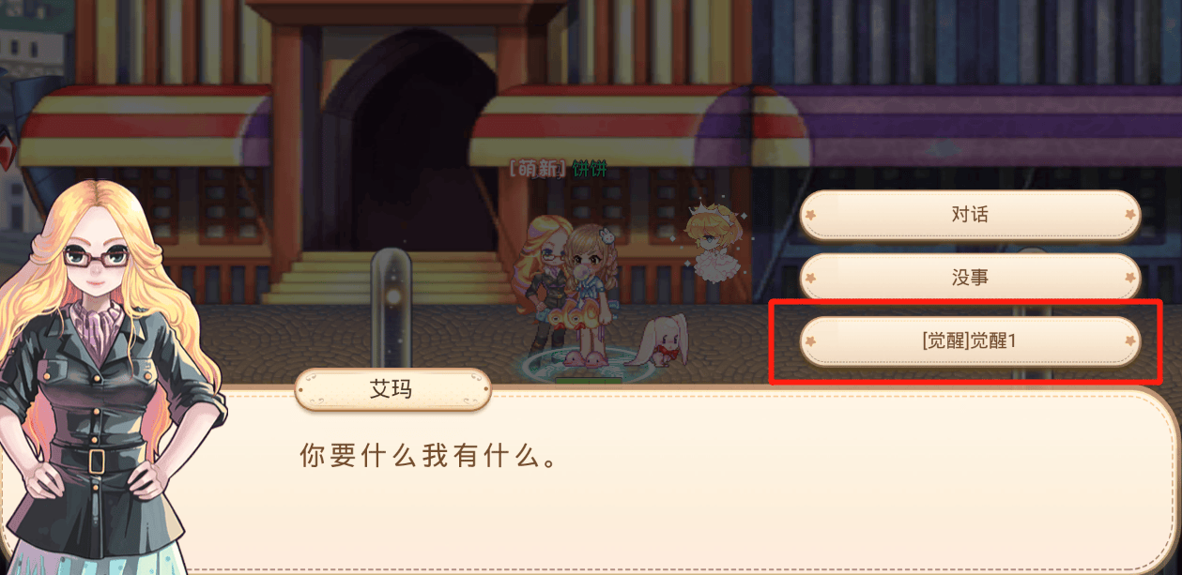
Task: Click the right star on 没事 button
Action: [1128, 279]
